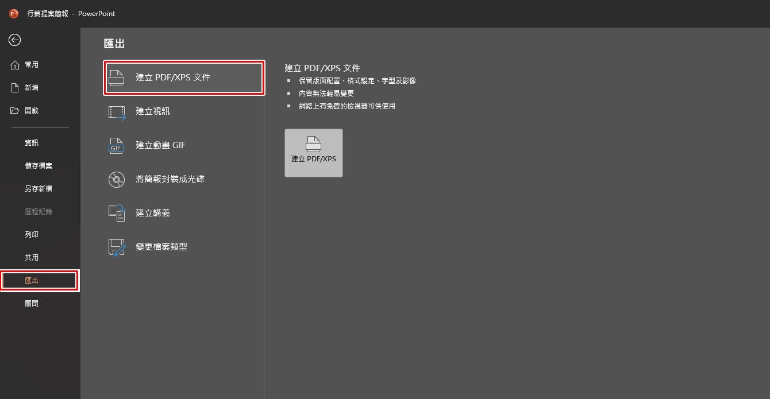This screenshot has height=399, width=770.
Task: Click the Open (開啟) folder icon
Action: (x=15, y=110)
